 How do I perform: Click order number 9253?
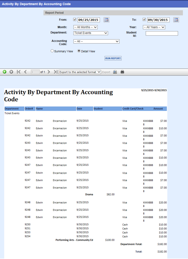pyautogui.click(x=28, y=232)
